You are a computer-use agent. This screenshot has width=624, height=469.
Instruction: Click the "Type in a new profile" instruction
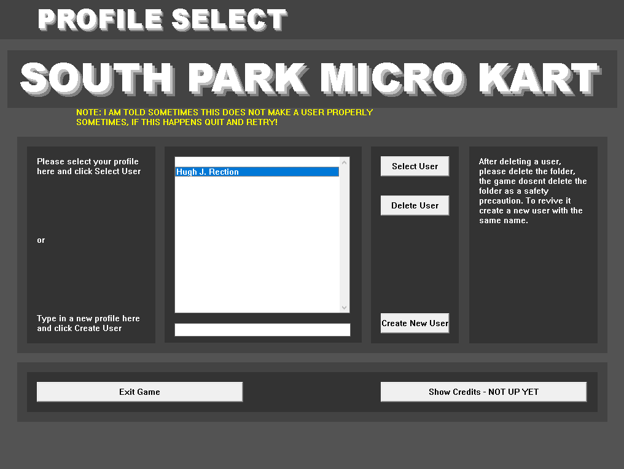tap(88, 323)
